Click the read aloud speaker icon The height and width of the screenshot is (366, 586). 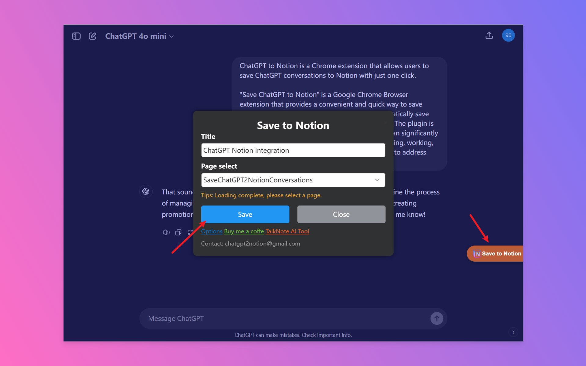tap(166, 232)
